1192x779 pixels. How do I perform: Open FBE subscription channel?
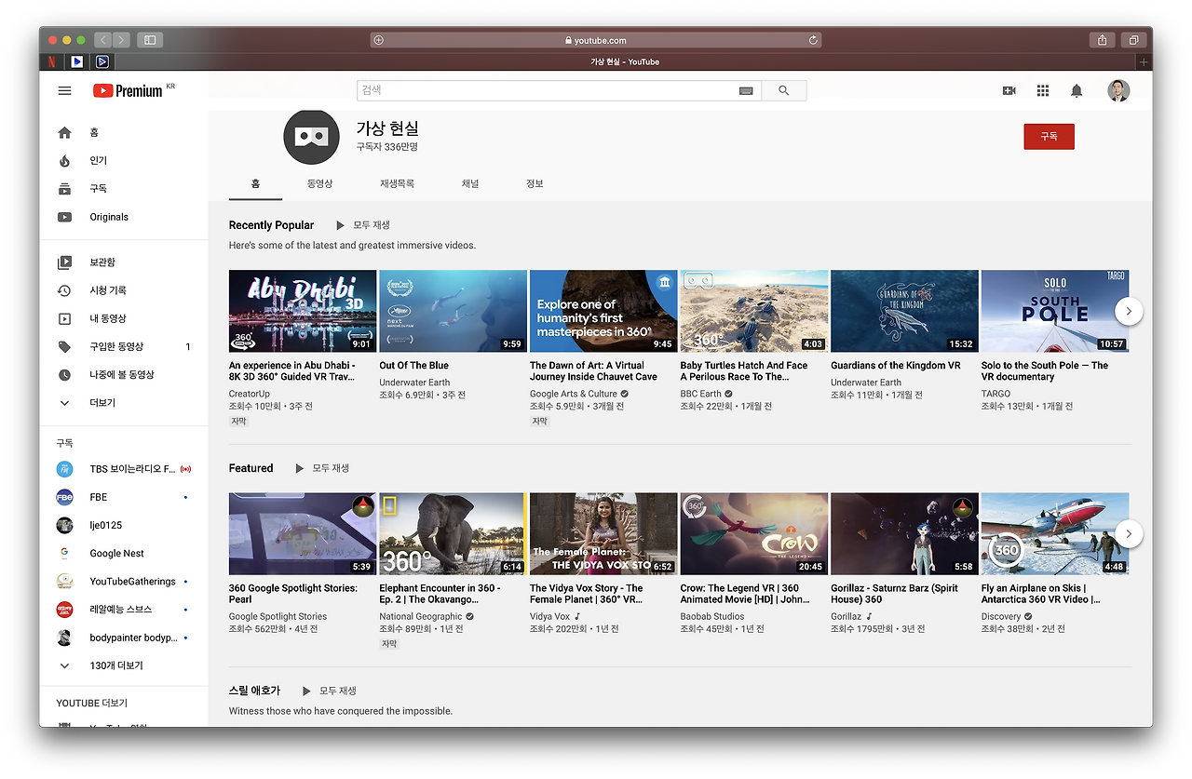tap(124, 497)
